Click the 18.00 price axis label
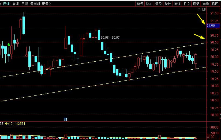 click(x=214, y=115)
